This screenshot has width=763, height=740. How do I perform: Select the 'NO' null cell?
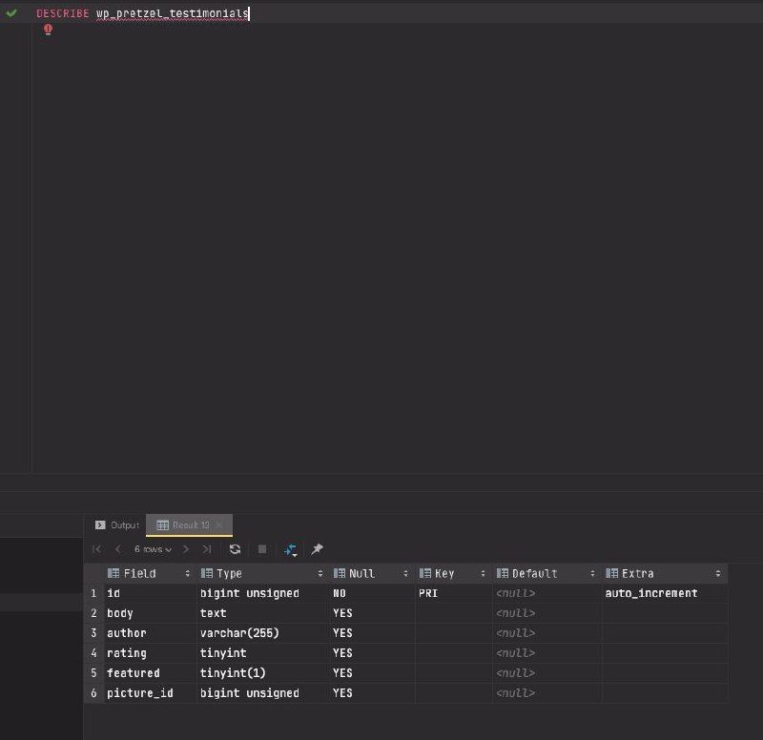click(x=372, y=593)
